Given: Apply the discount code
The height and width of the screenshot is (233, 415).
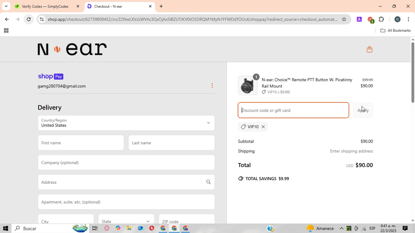Looking at the screenshot, I should point(363,110).
